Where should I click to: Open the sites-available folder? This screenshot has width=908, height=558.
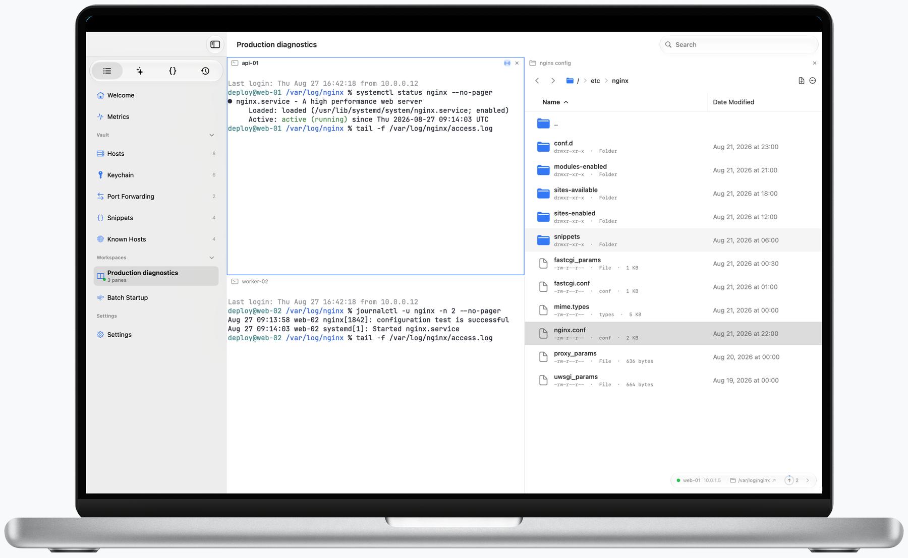[673, 194]
